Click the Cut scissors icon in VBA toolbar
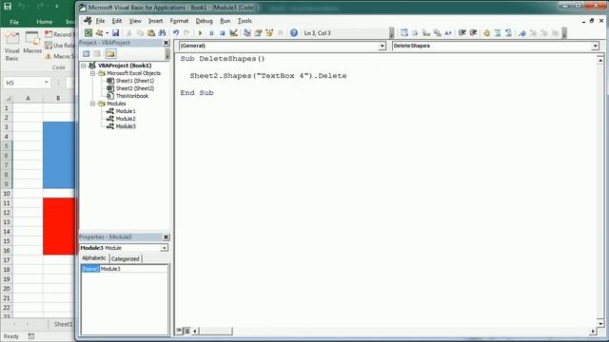The width and height of the screenshot is (609, 342). [129, 33]
